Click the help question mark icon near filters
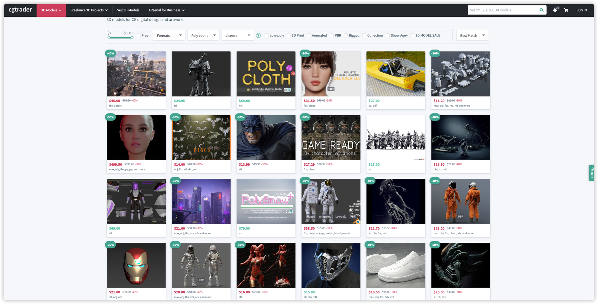The height and width of the screenshot is (304, 598). [258, 35]
